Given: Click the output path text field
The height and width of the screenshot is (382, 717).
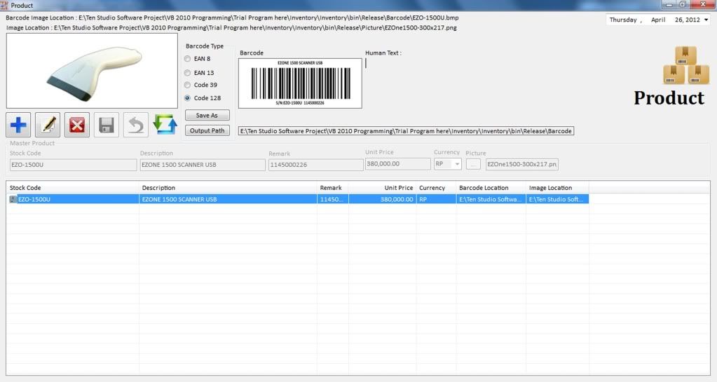Looking at the screenshot, I should click(x=406, y=131).
